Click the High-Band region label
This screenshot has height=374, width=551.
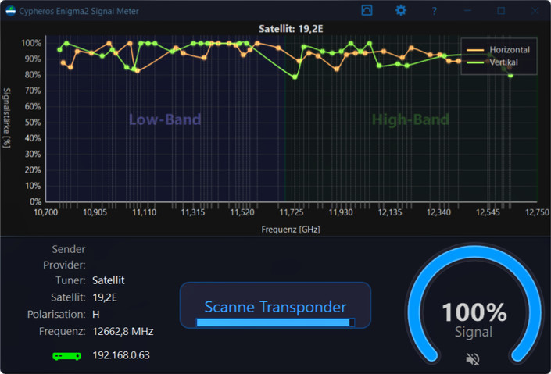pos(410,119)
